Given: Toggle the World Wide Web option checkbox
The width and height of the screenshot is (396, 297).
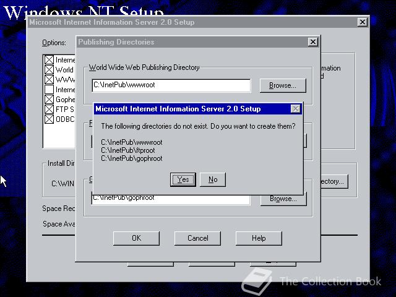Looking at the screenshot, I should click(x=49, y=70).
